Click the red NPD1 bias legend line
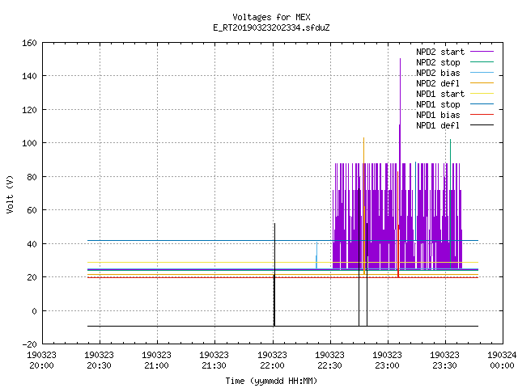This screenshot has width=518, height=388. tap(482, 115)
